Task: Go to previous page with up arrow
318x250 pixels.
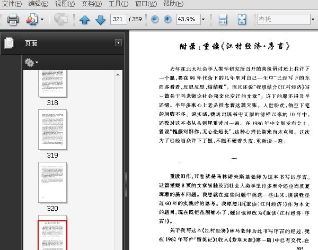Action: click(85, 20)
